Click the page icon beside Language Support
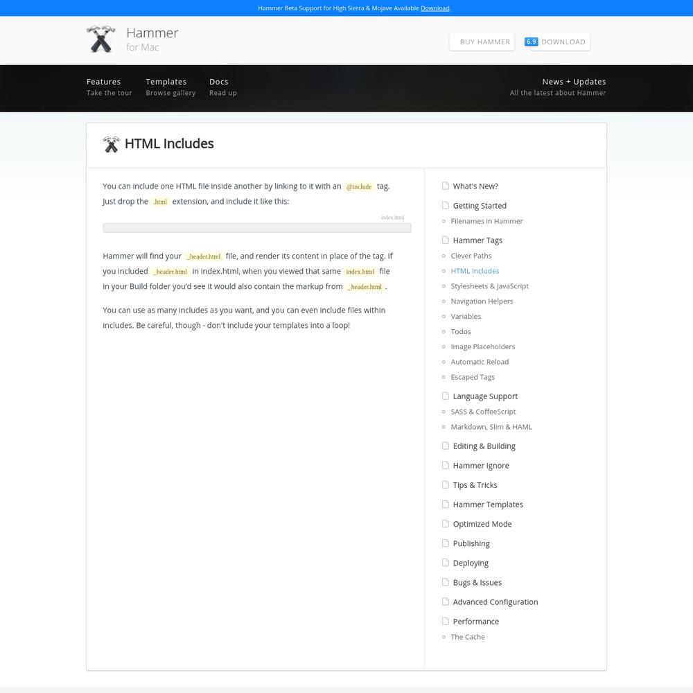The width and height of the screenshot is (693, 693). (x=446, y=396)
